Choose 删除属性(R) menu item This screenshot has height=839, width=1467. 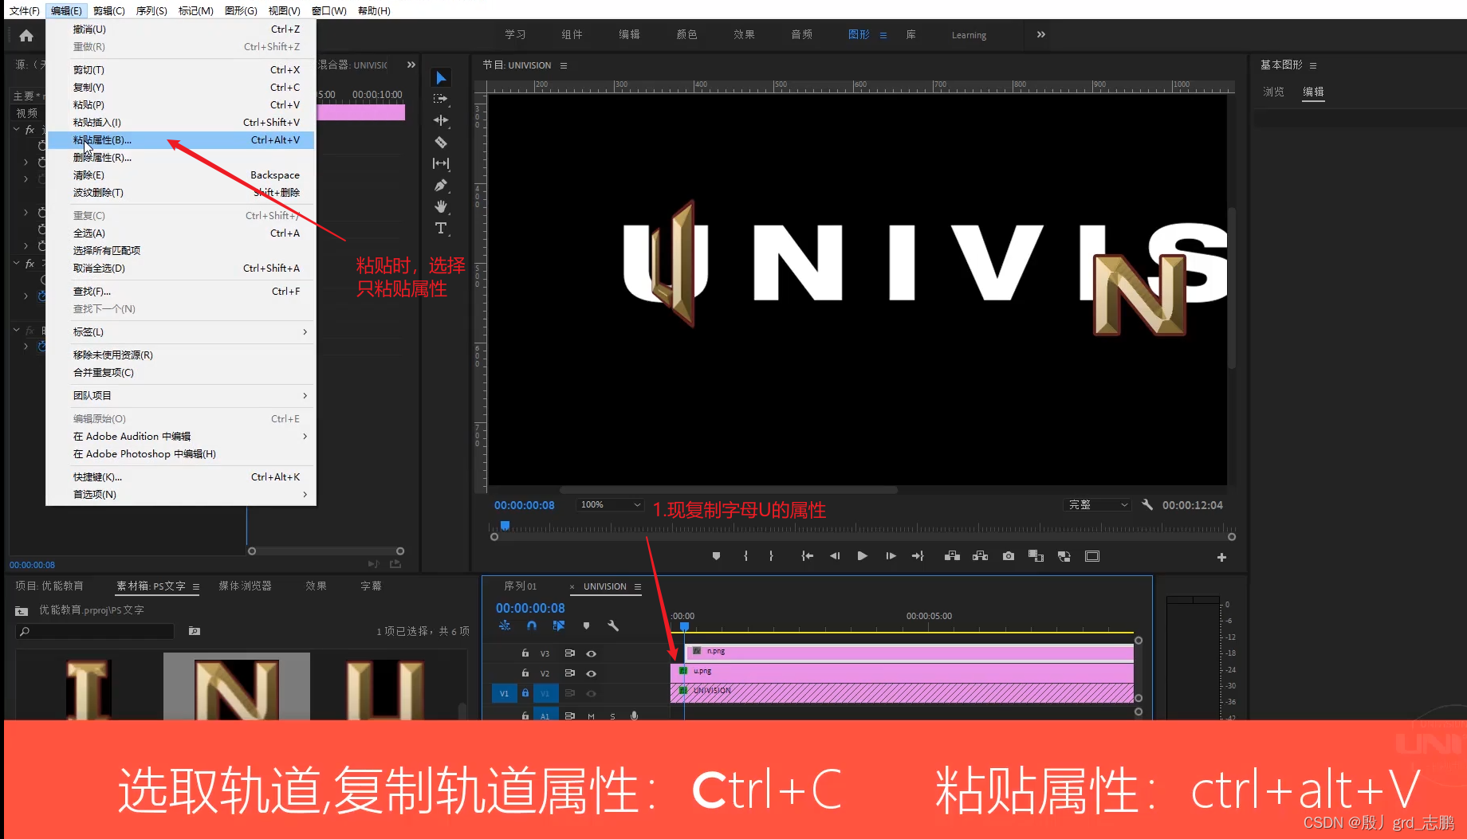pyautogui.click(x=180, y=157)
